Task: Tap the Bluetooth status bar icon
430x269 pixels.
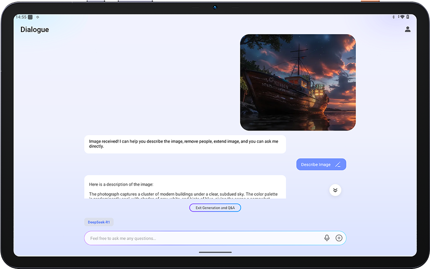Action: click(394, 17)
